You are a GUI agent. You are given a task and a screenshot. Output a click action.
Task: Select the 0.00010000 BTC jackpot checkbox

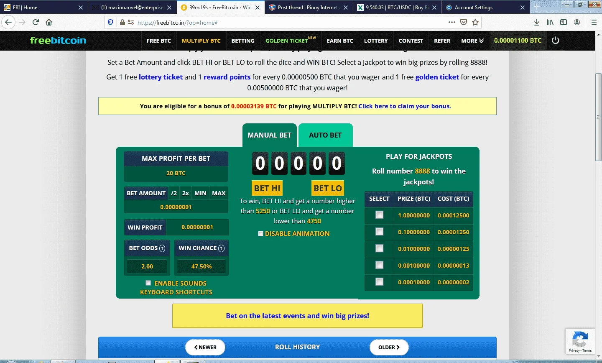tap(379, 282)
